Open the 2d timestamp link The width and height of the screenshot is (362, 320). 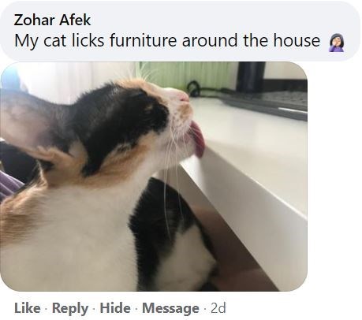218,308
